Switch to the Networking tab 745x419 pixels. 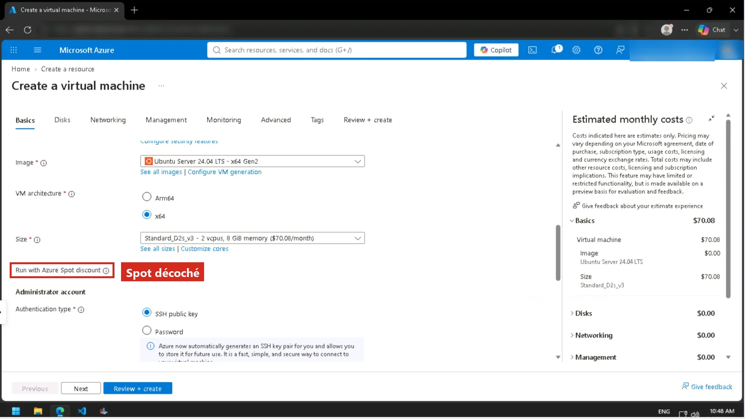tap(108, 120)
